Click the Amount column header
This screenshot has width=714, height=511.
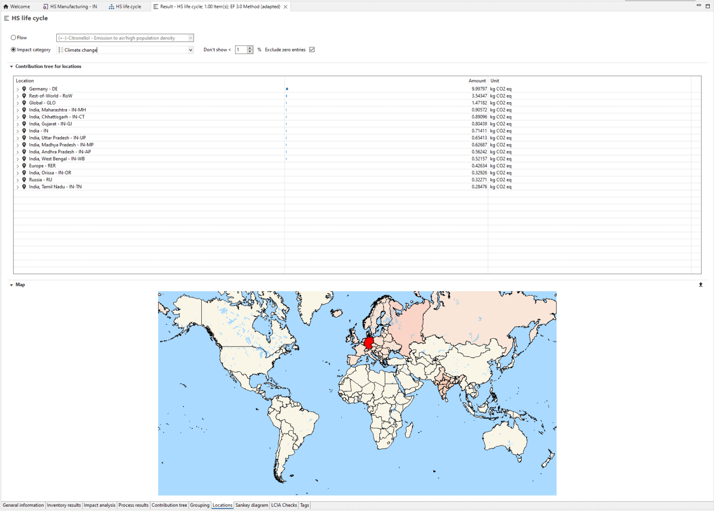pos(477,81)
